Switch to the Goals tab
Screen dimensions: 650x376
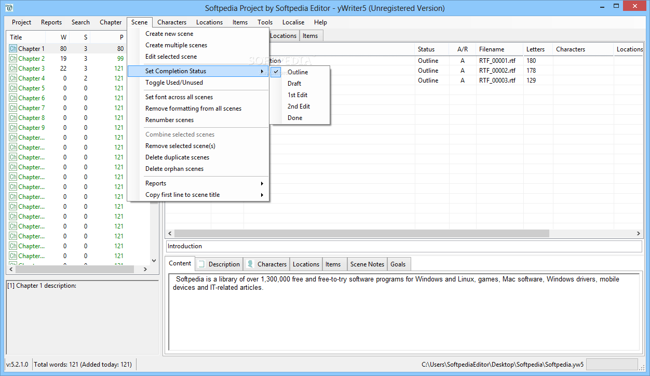[398, 264]
